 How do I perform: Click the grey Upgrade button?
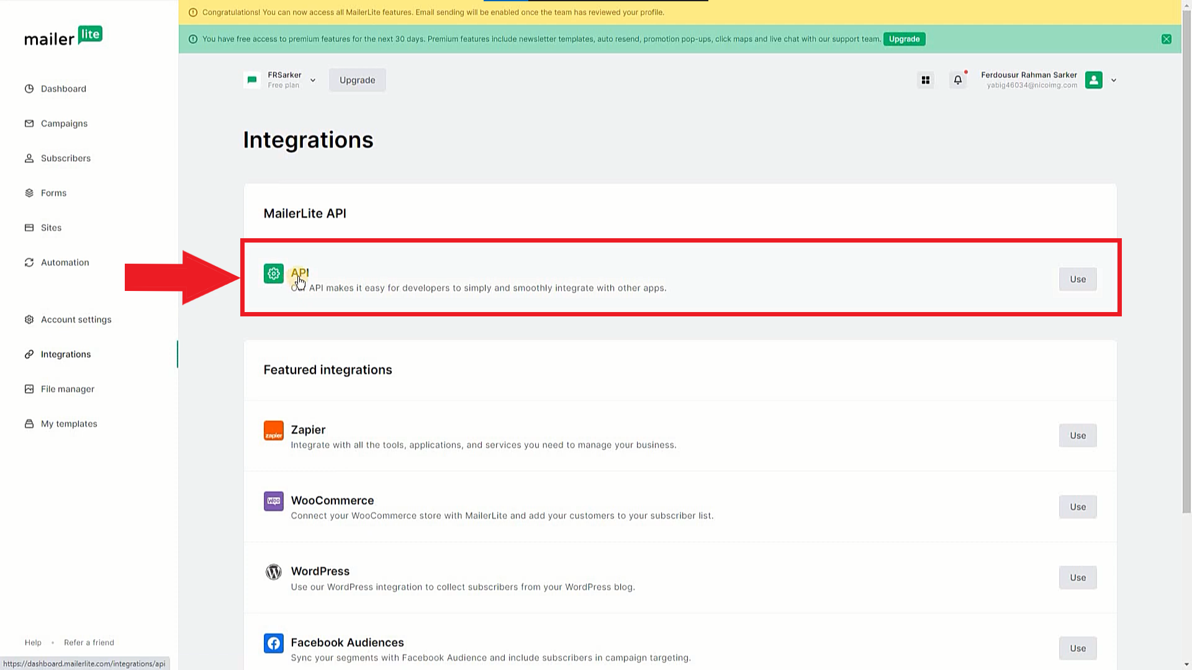coord(357,80)
